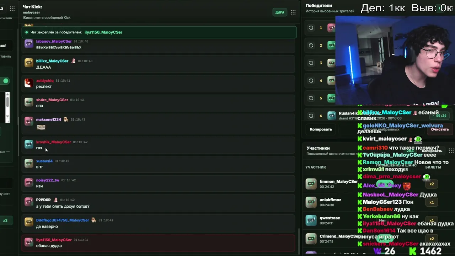Reroll winner number 1 with its refresh icon
This screenshot has width=455, height=256.
[x=311, y=28]
